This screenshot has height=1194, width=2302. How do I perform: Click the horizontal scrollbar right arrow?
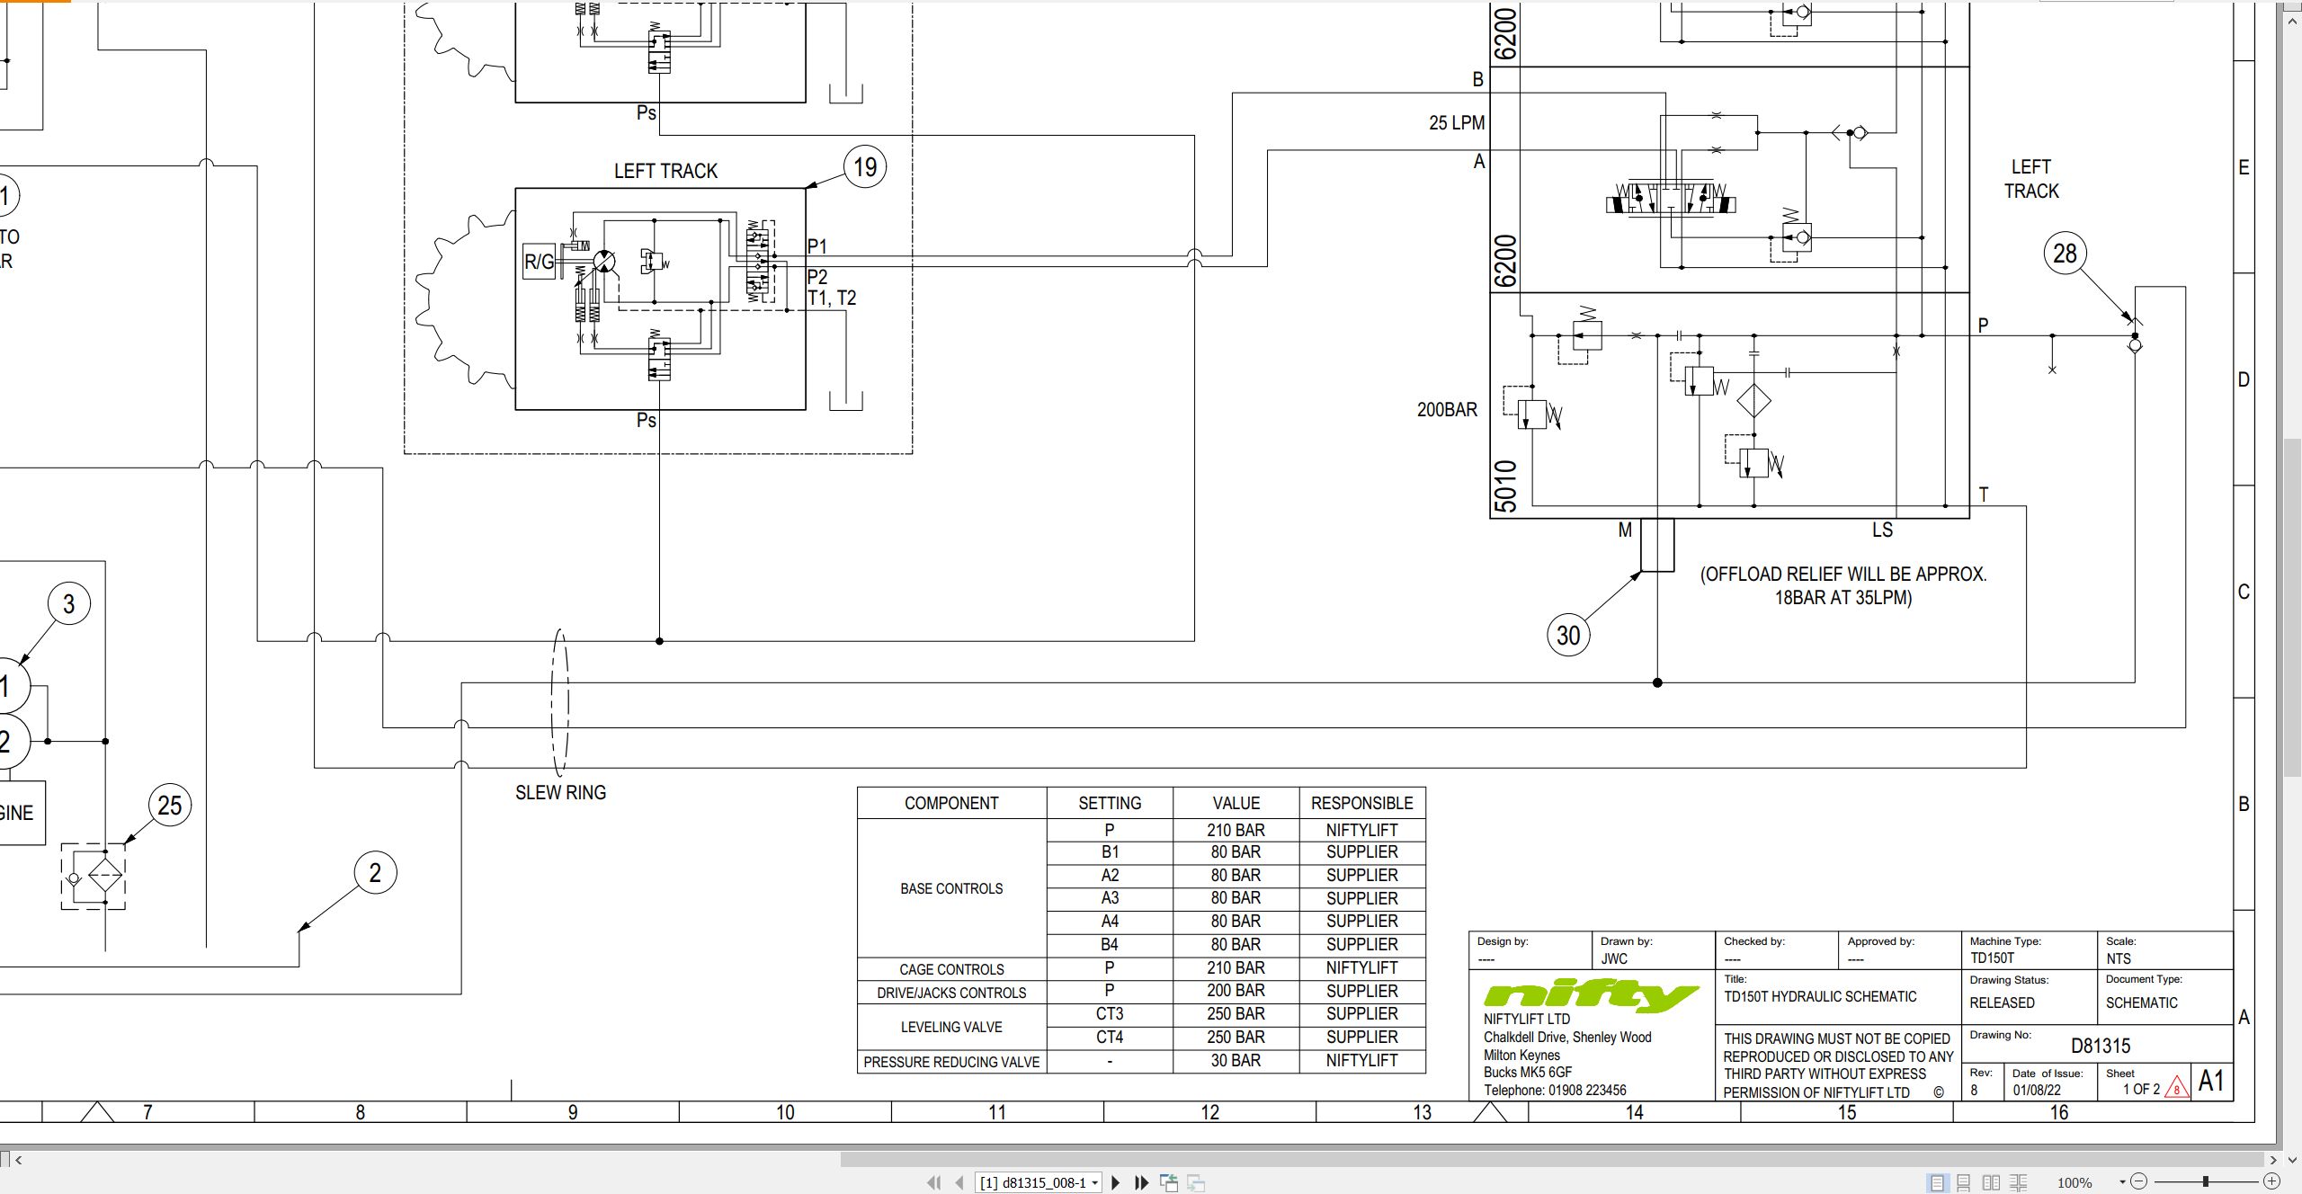(2273, 1160)
